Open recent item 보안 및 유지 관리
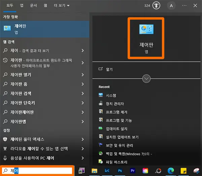Image resolution: width=202 pixels, height=176 pixels. [115, 145]
